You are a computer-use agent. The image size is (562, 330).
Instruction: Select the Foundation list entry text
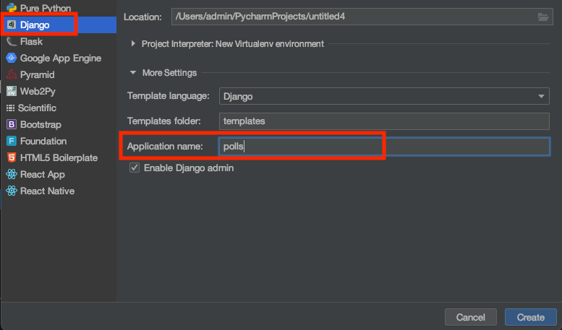43,141
